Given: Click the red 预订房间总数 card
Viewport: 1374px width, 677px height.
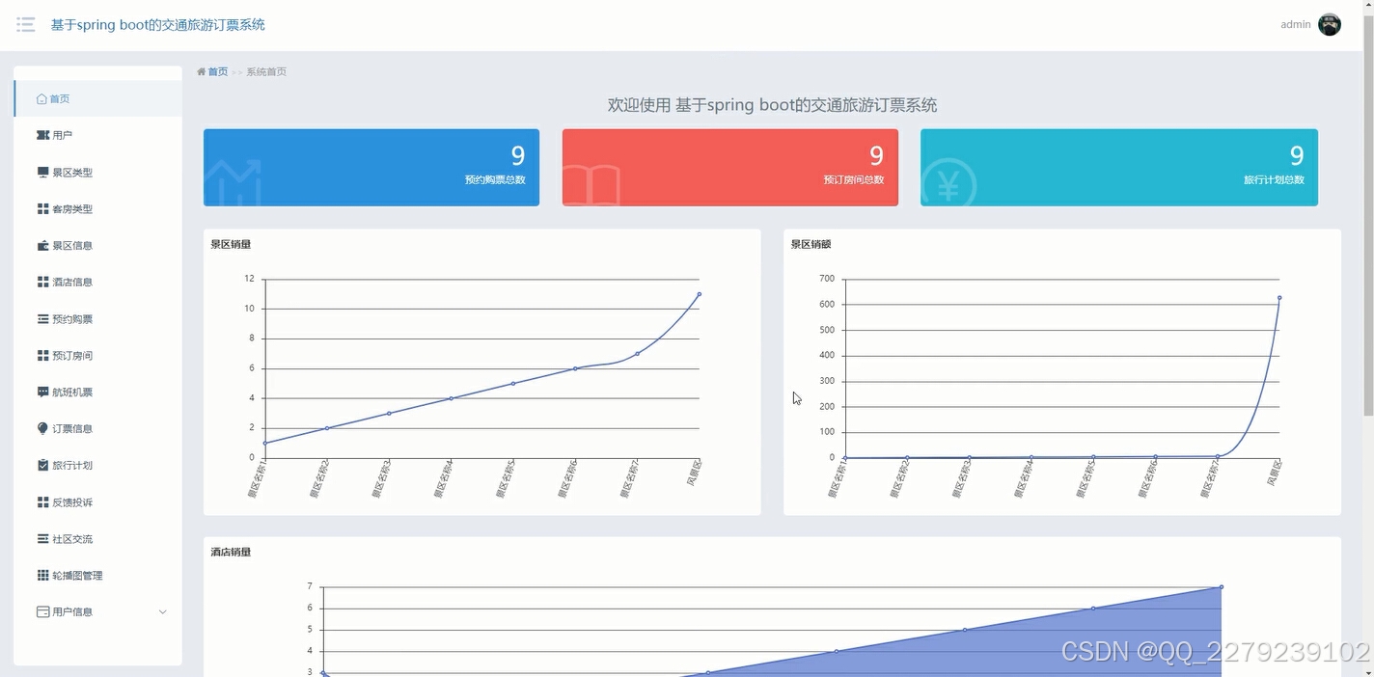Looking at the screenshot, I should 730,168.
